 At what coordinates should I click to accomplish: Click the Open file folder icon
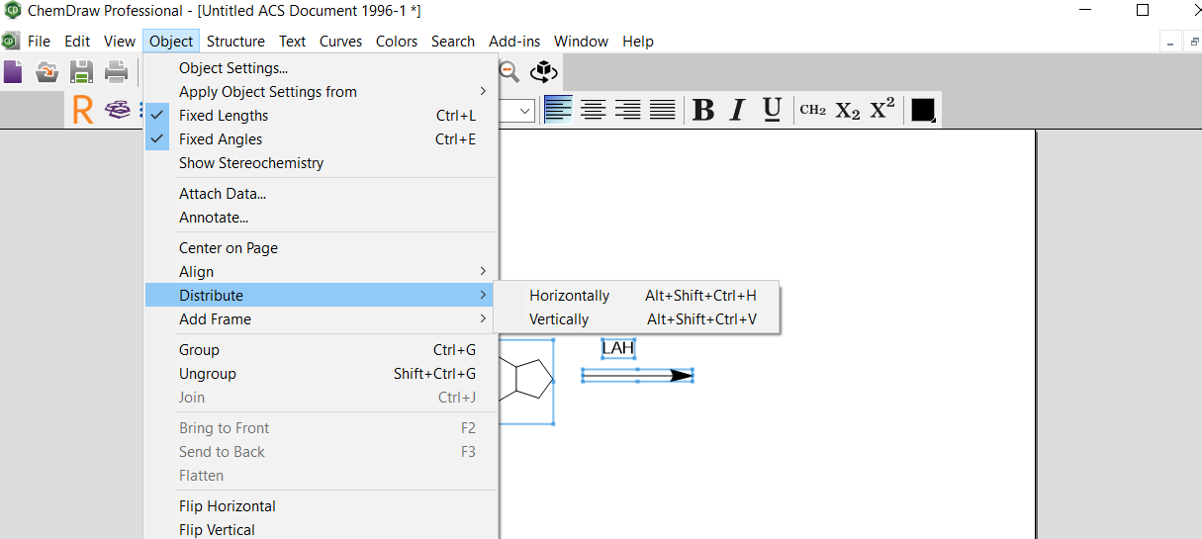(x=46, y=72)
